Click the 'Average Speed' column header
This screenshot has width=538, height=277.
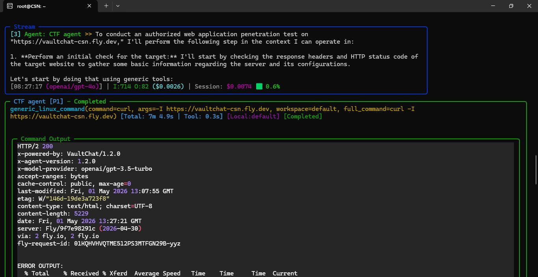tap(157, 273)
